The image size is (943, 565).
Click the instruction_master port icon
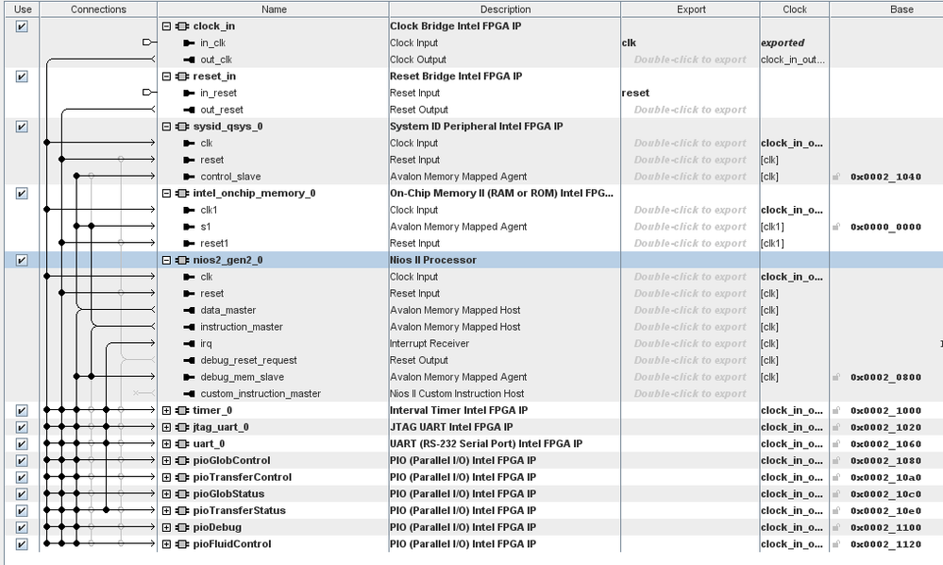[189, 327]
